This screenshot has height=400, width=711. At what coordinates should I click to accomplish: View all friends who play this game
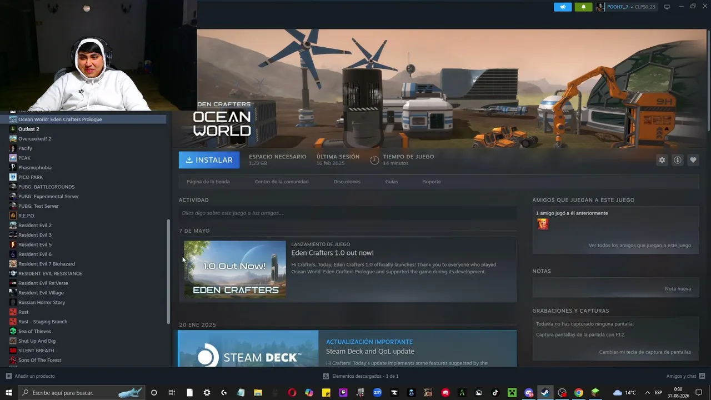tap(640, 246)
